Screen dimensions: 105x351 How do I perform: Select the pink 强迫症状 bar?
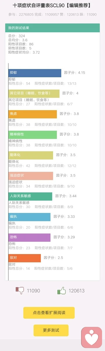click(31, 176)
